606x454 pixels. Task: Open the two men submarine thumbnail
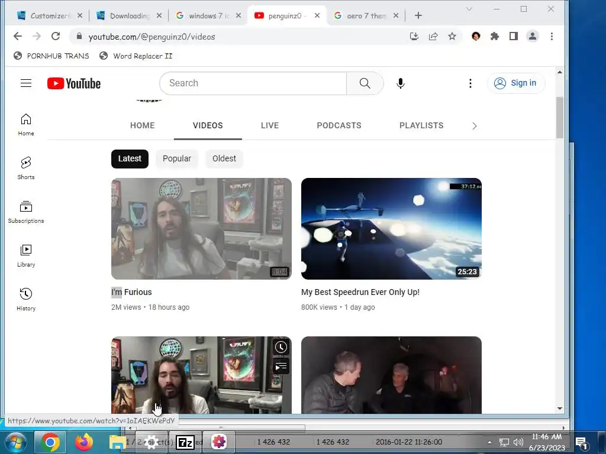click(391, 375)
